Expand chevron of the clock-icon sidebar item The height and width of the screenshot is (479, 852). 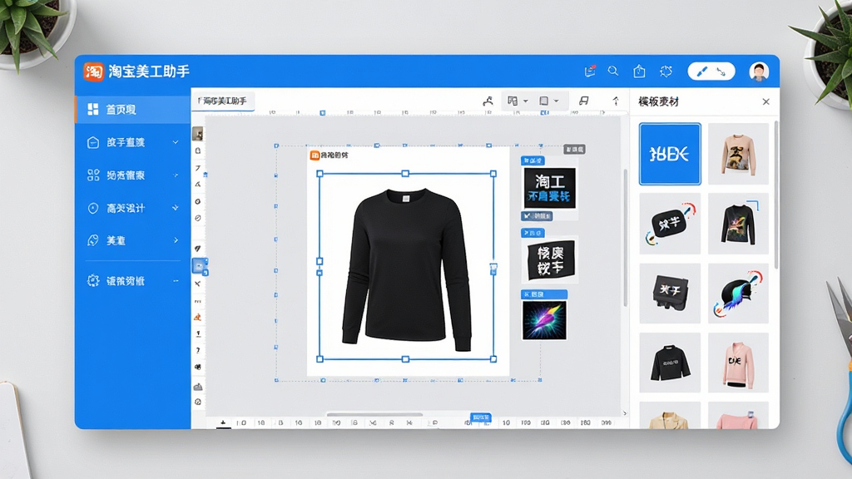pos(175,207)
